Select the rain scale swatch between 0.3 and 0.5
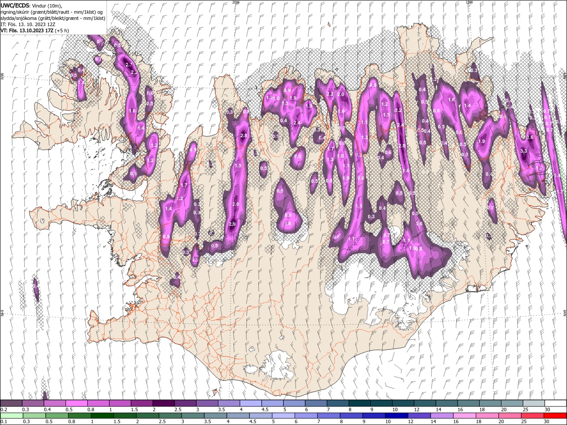 [x=34, y=415]
